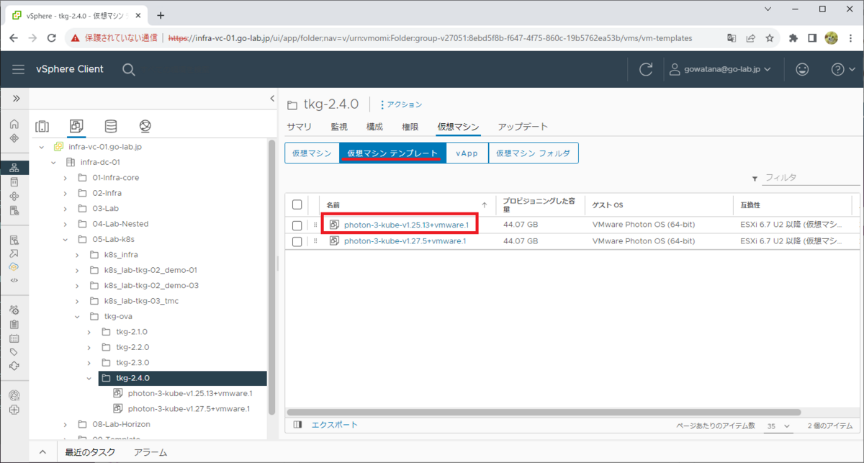Expand the tkg-2.1.0 folder

[x=89, y=332]
